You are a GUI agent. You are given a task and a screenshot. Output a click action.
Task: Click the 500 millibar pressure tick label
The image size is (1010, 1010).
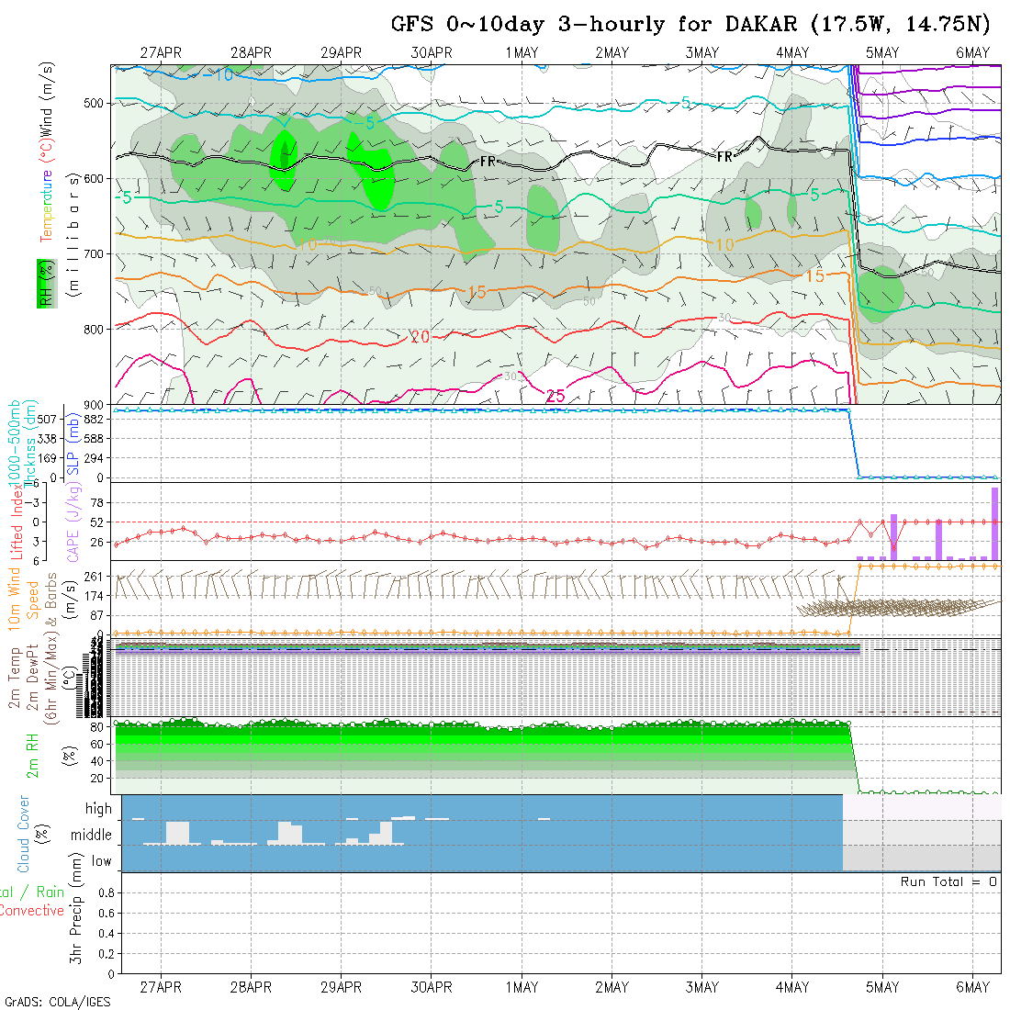[95, 103]
